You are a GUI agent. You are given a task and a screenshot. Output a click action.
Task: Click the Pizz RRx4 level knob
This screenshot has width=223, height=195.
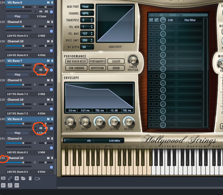pos(163,20)
